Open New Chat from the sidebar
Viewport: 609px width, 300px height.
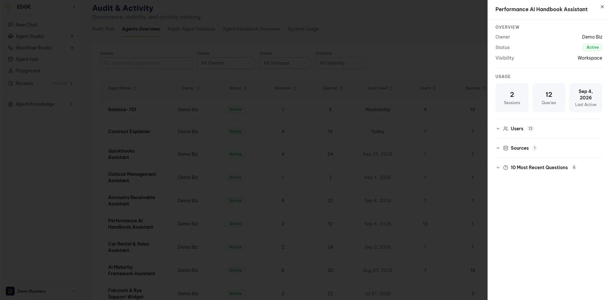click(x=26, y=25)
